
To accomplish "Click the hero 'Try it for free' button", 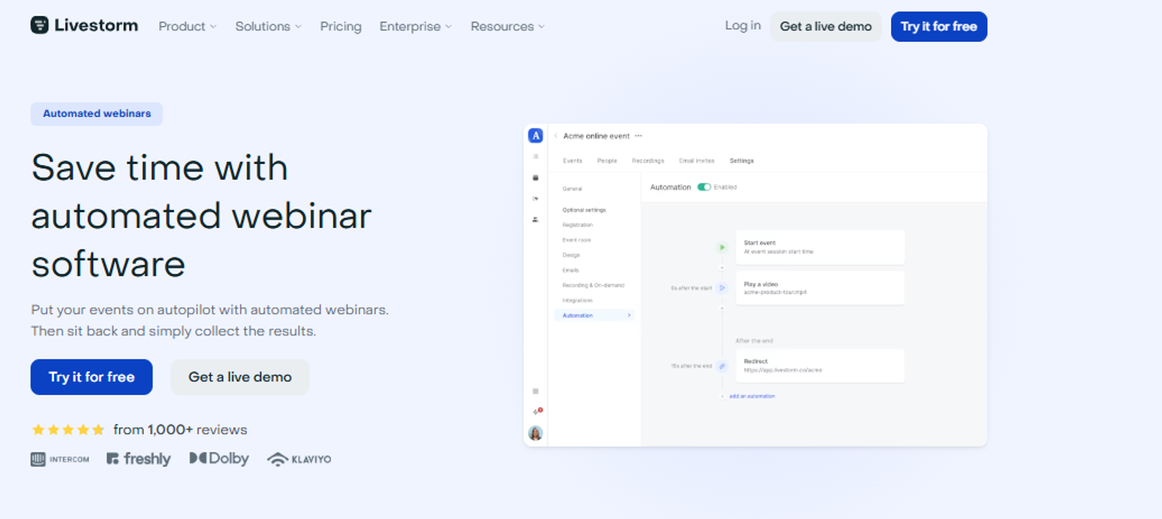I will (91, 377).
